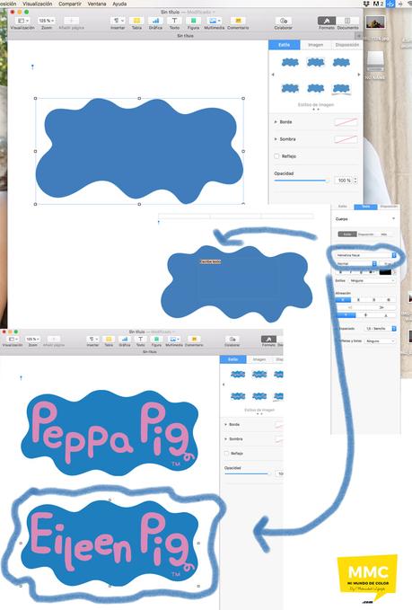Select the blue cloud shape on top canvas
The height and width of the screenshot is (610, 412).
[x=139, y=151]
